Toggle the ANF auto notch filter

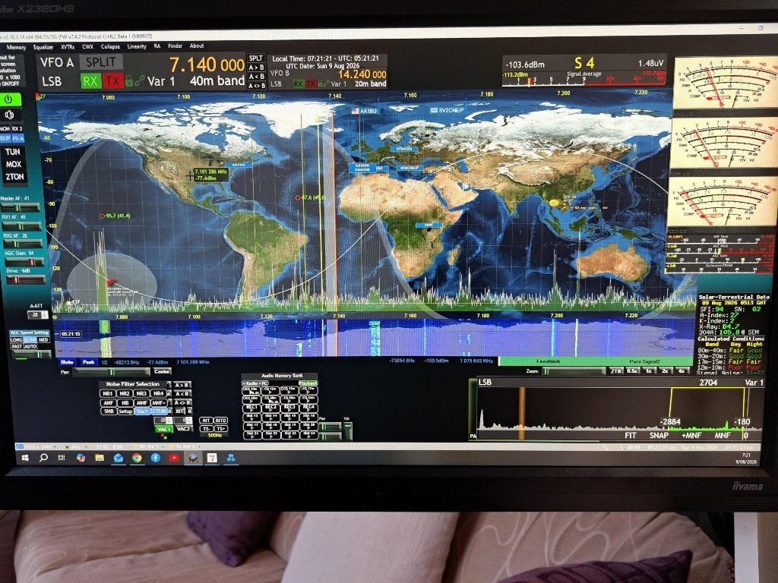click(108, 403)
